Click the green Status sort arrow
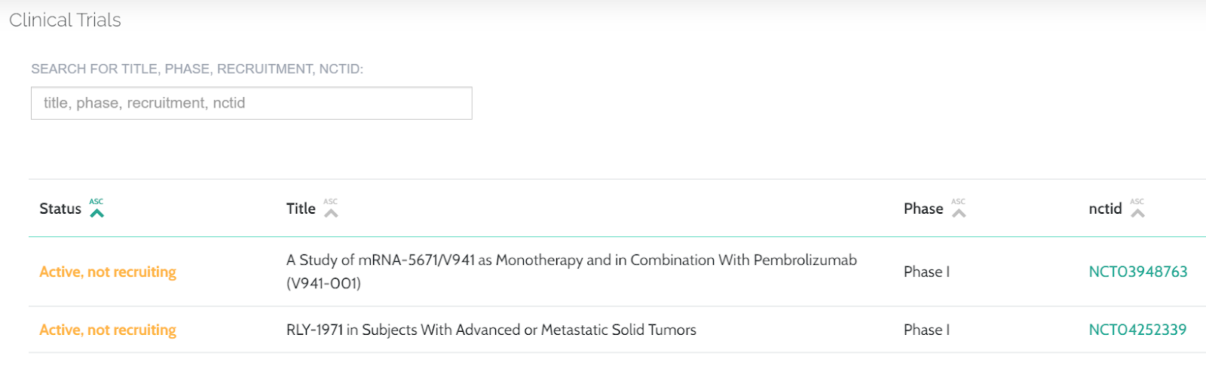This screenshot has width=1206, height=365. [x=96, y=213]
